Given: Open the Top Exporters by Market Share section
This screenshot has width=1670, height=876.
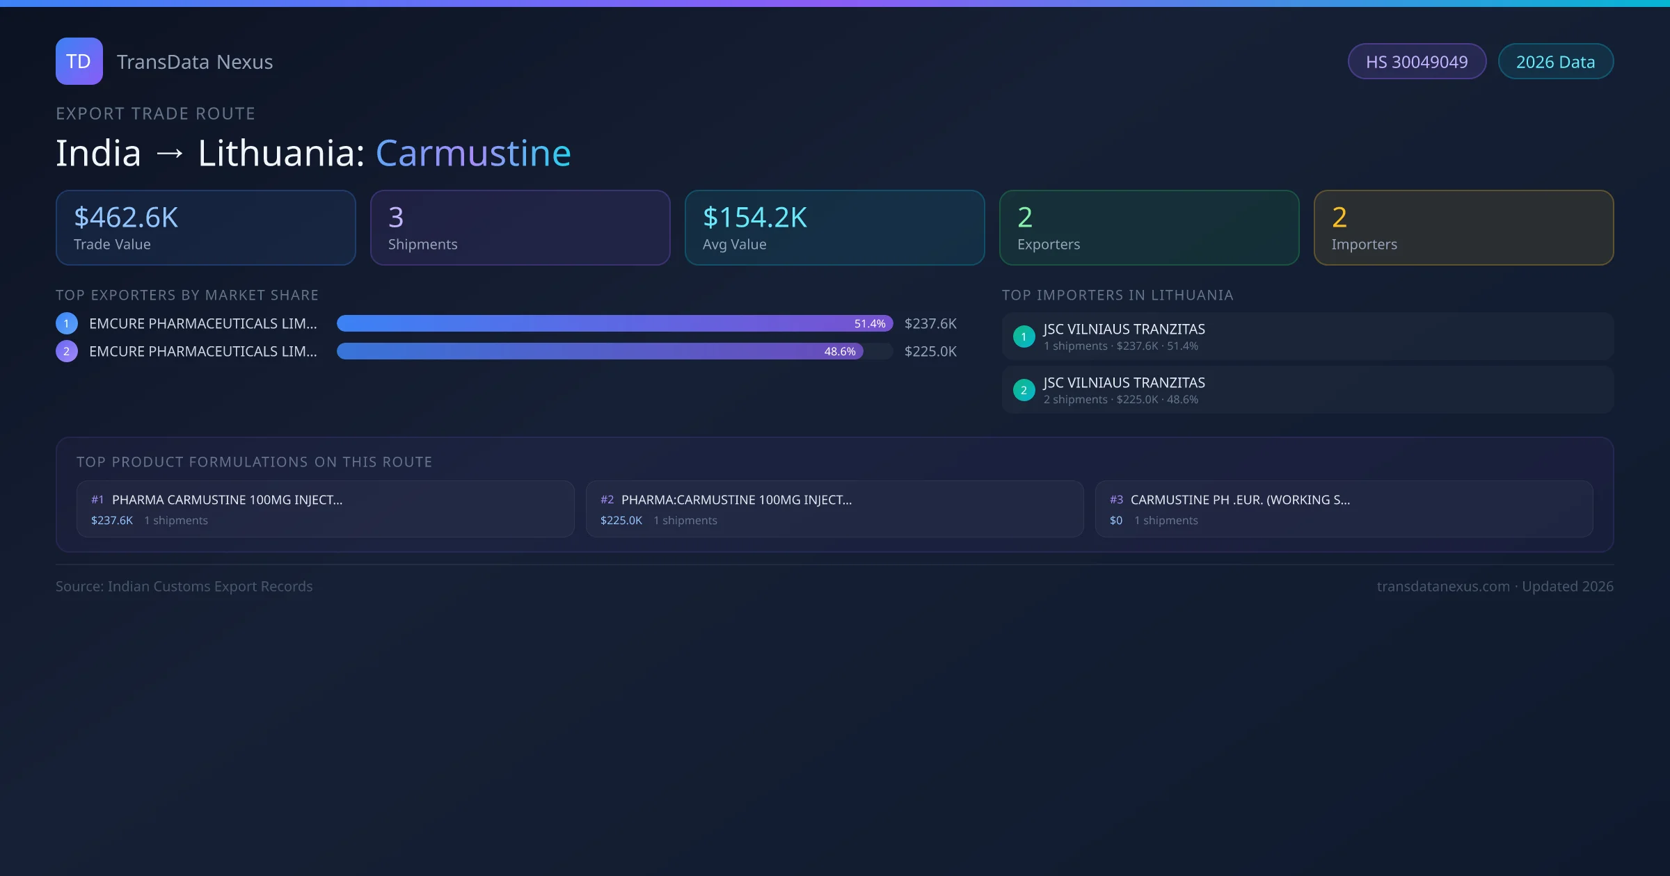Looking at the screenshot, I should click(187, 295).
